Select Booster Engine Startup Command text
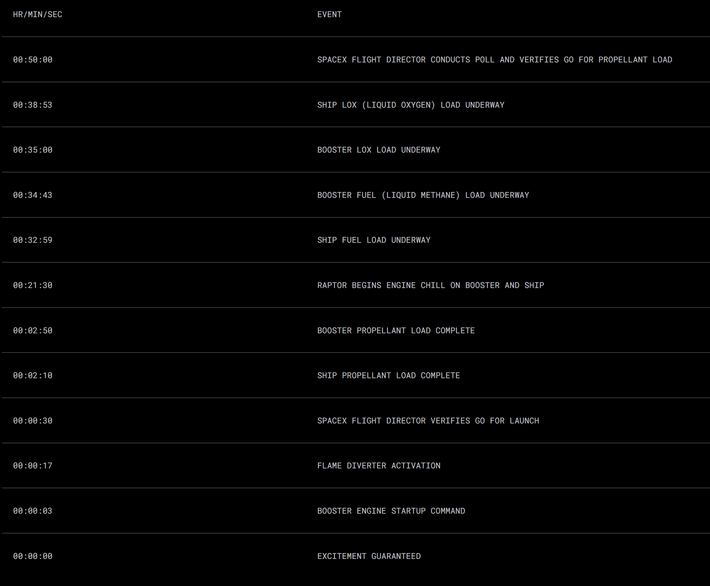The width and height of the screenshot is (710, 586). pos(391,511)
